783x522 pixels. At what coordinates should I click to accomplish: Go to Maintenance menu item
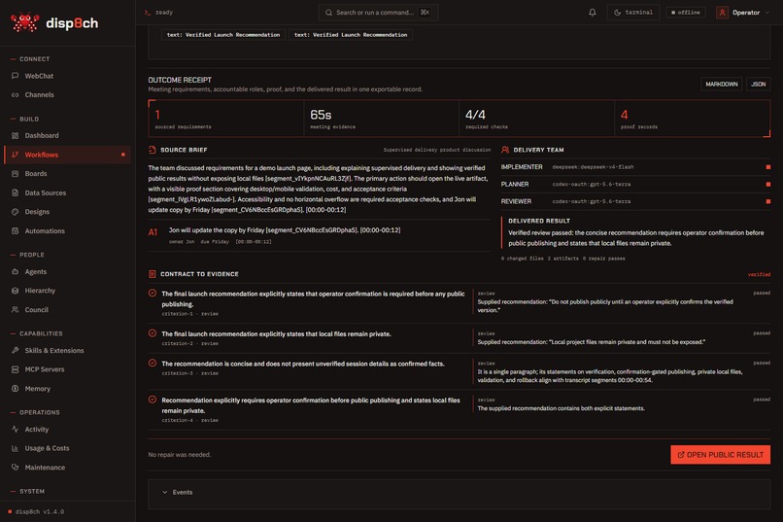[x=67, y=468]
